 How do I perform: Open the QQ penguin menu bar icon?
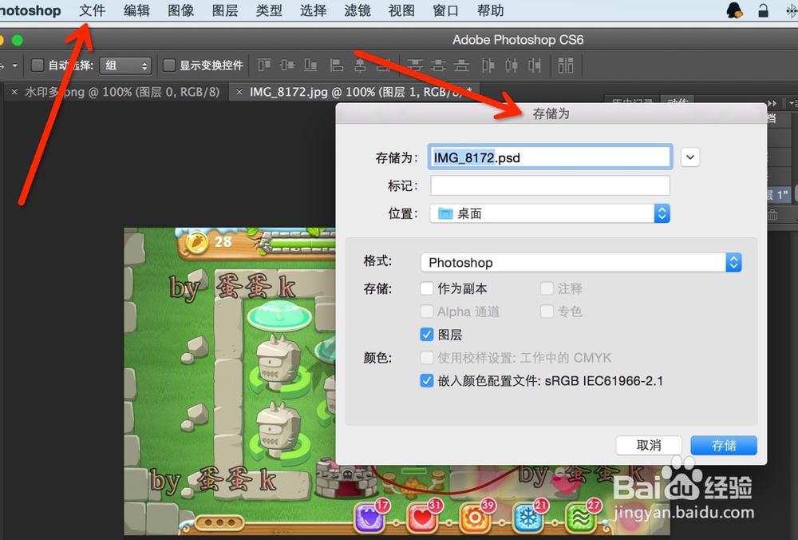[734, 10]
